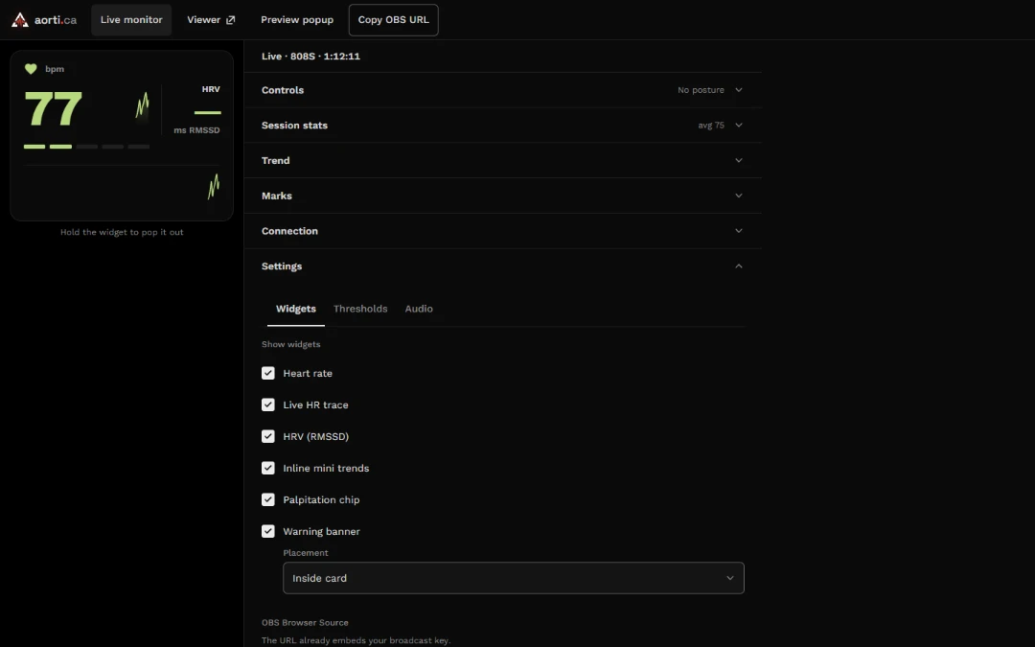Switch to the Thresholds tab
1035x647 pixels.
point(360,309)
